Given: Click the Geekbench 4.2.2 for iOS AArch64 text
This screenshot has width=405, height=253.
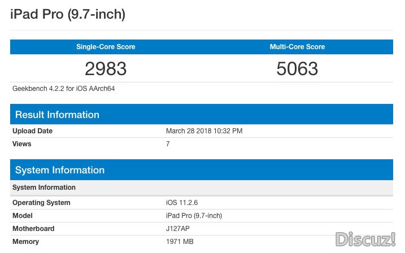Looking at the screenshot, I should coord(64,89).
